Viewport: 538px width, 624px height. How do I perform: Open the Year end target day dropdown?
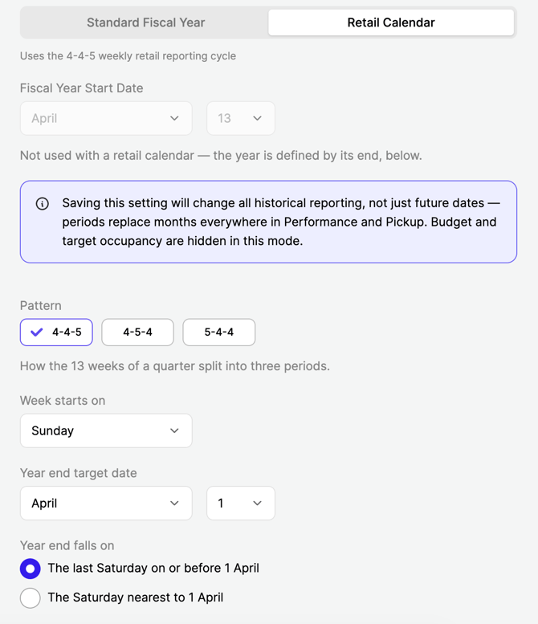pyautogui.click(x=241, y=503)
